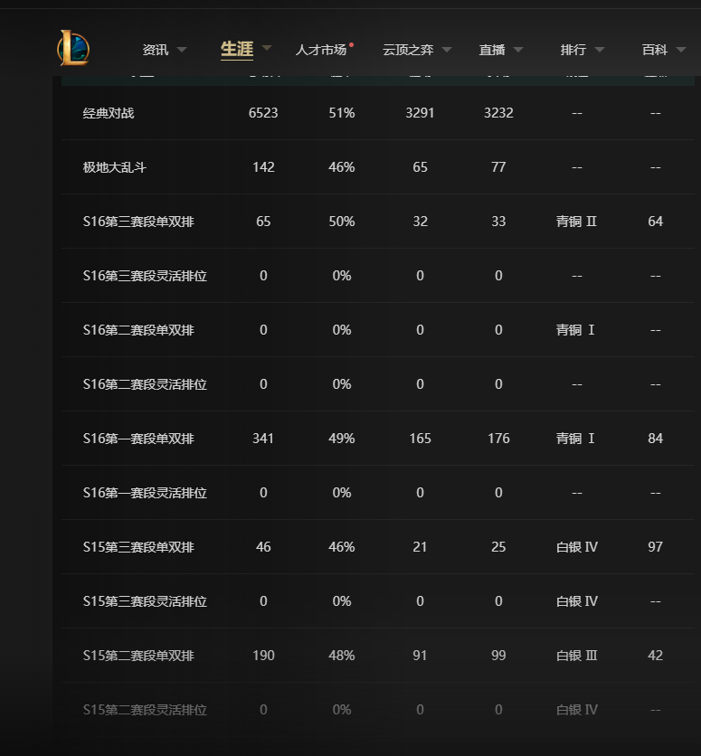
Task: Click the 50% win rate value
Action: pos(342,222)
